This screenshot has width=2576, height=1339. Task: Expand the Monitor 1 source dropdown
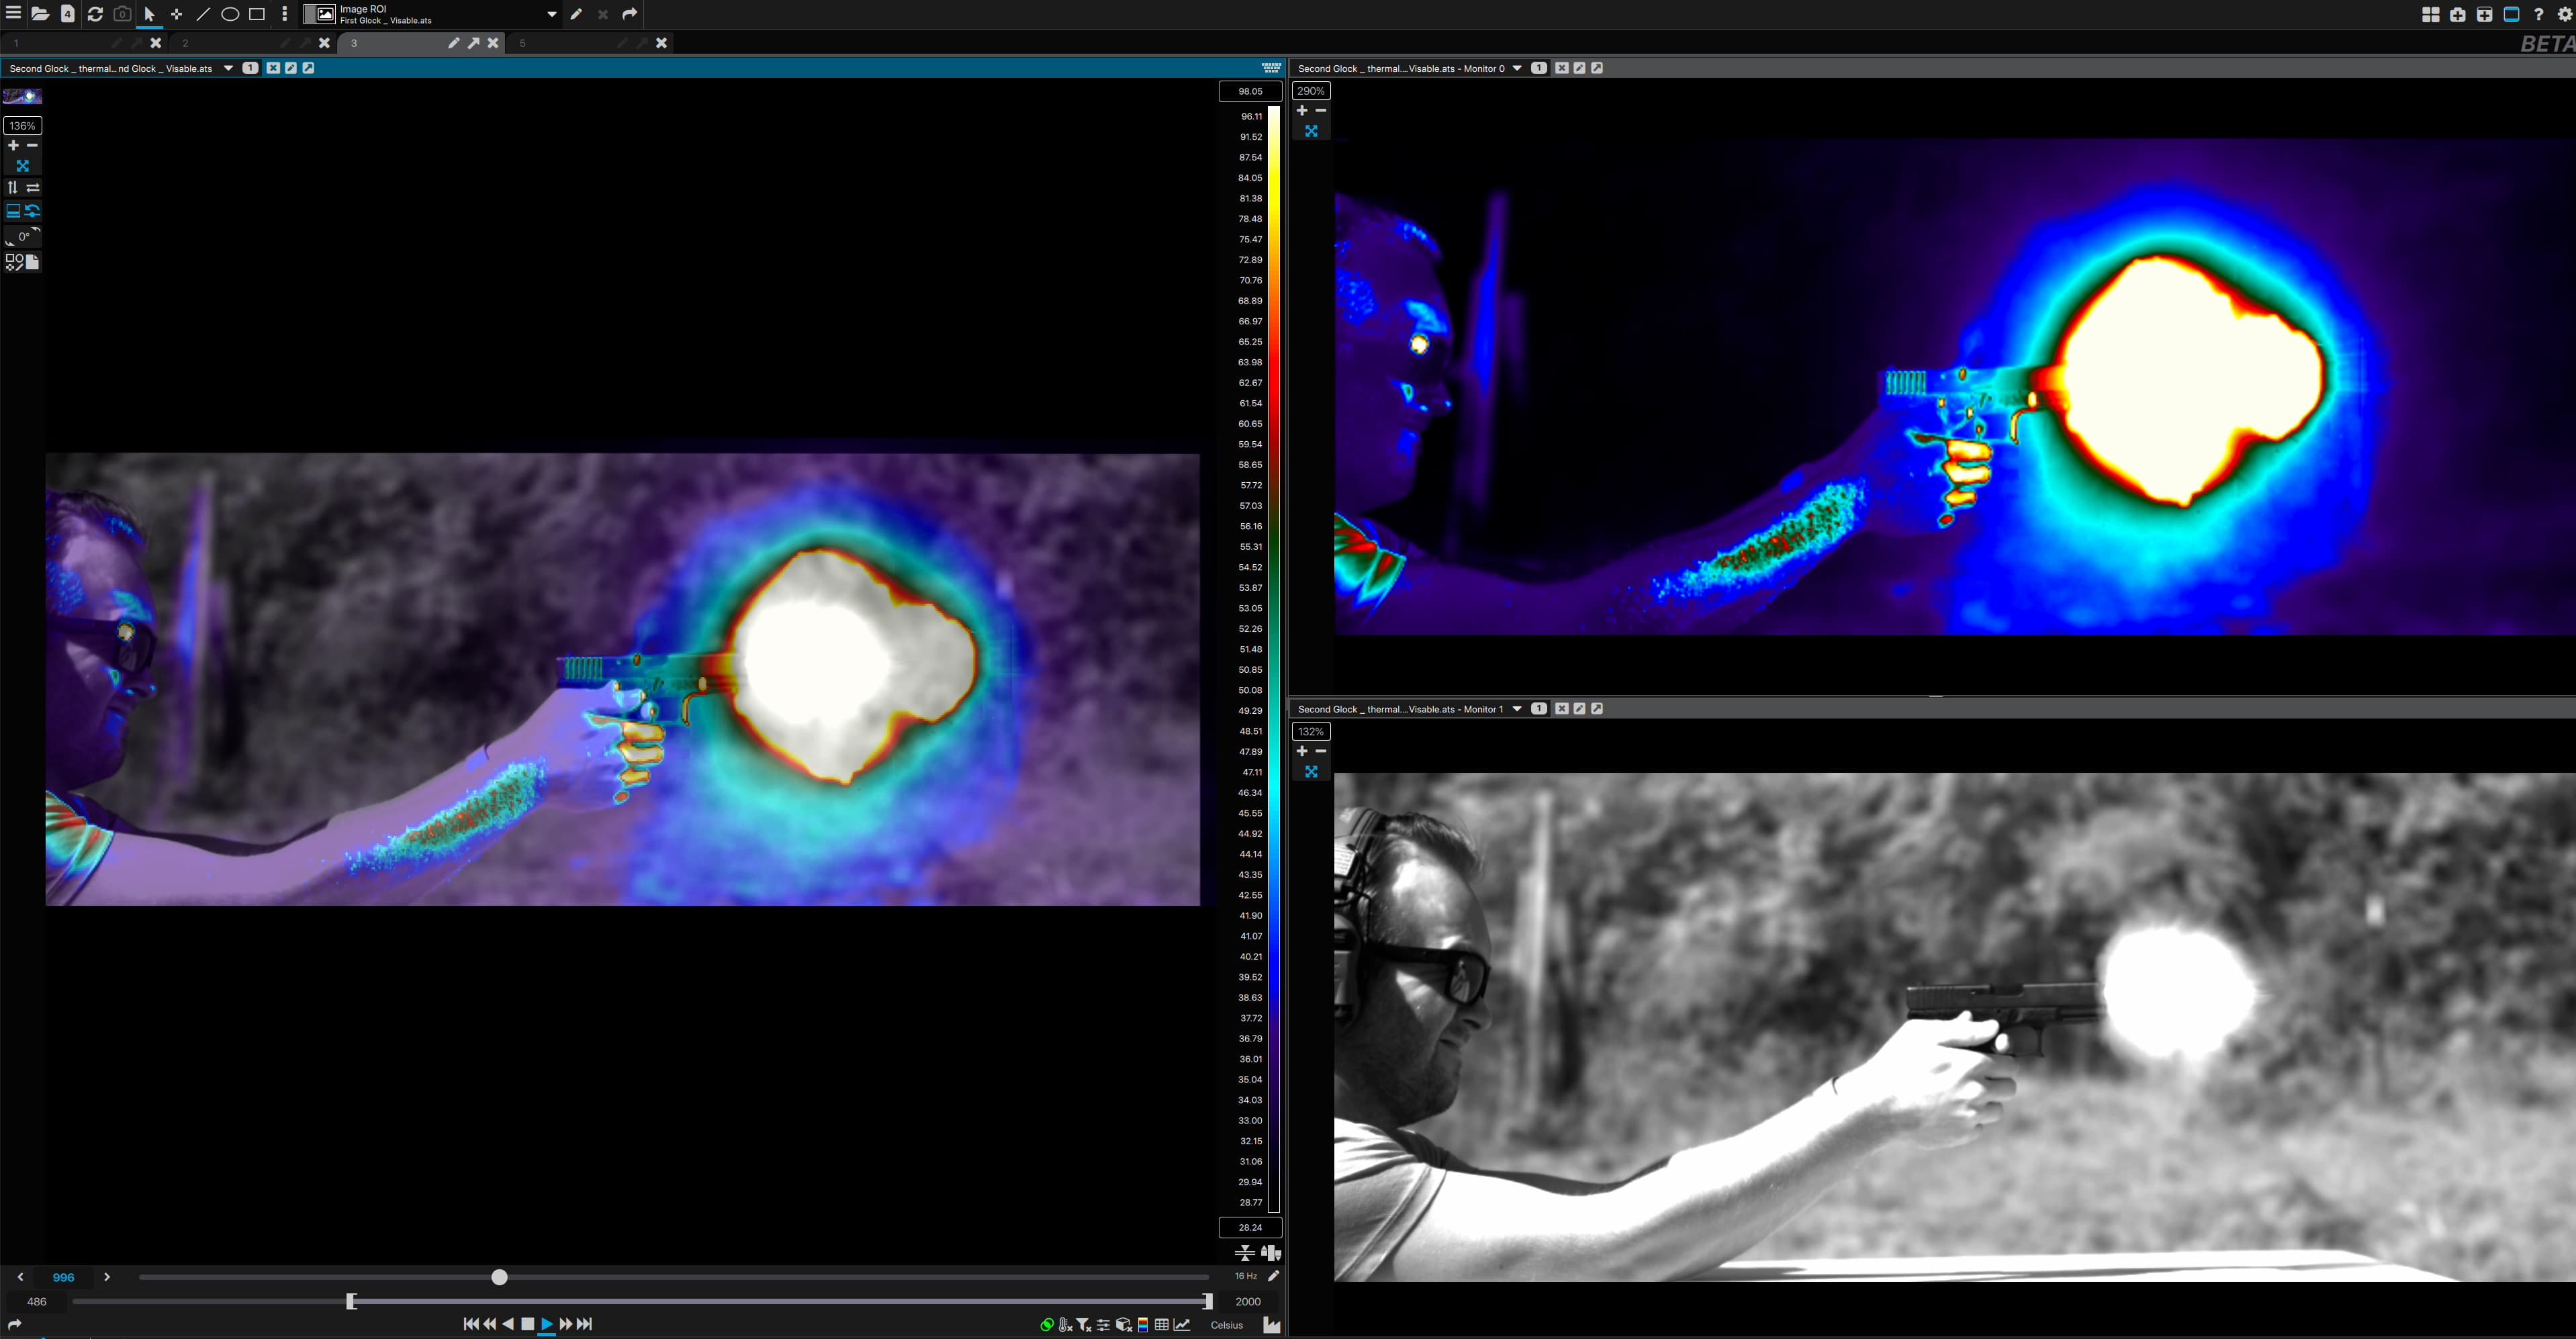pyautogui.click(x=1517, y=709)
